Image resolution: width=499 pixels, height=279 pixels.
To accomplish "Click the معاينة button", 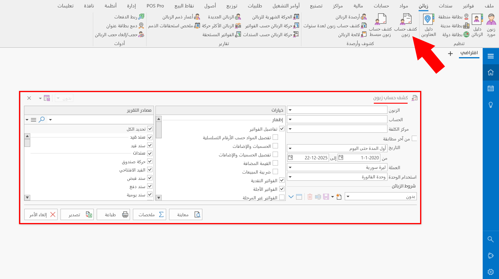I will (x=186, y=214).
